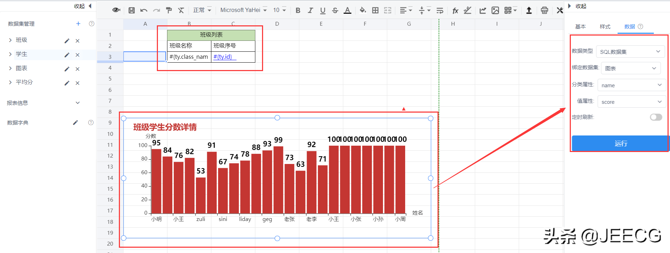This screenshot has height=253, width=670.
Task: Open the 数据类型 SQL数据集 dropdown
Action: click(x=630, y=52)
